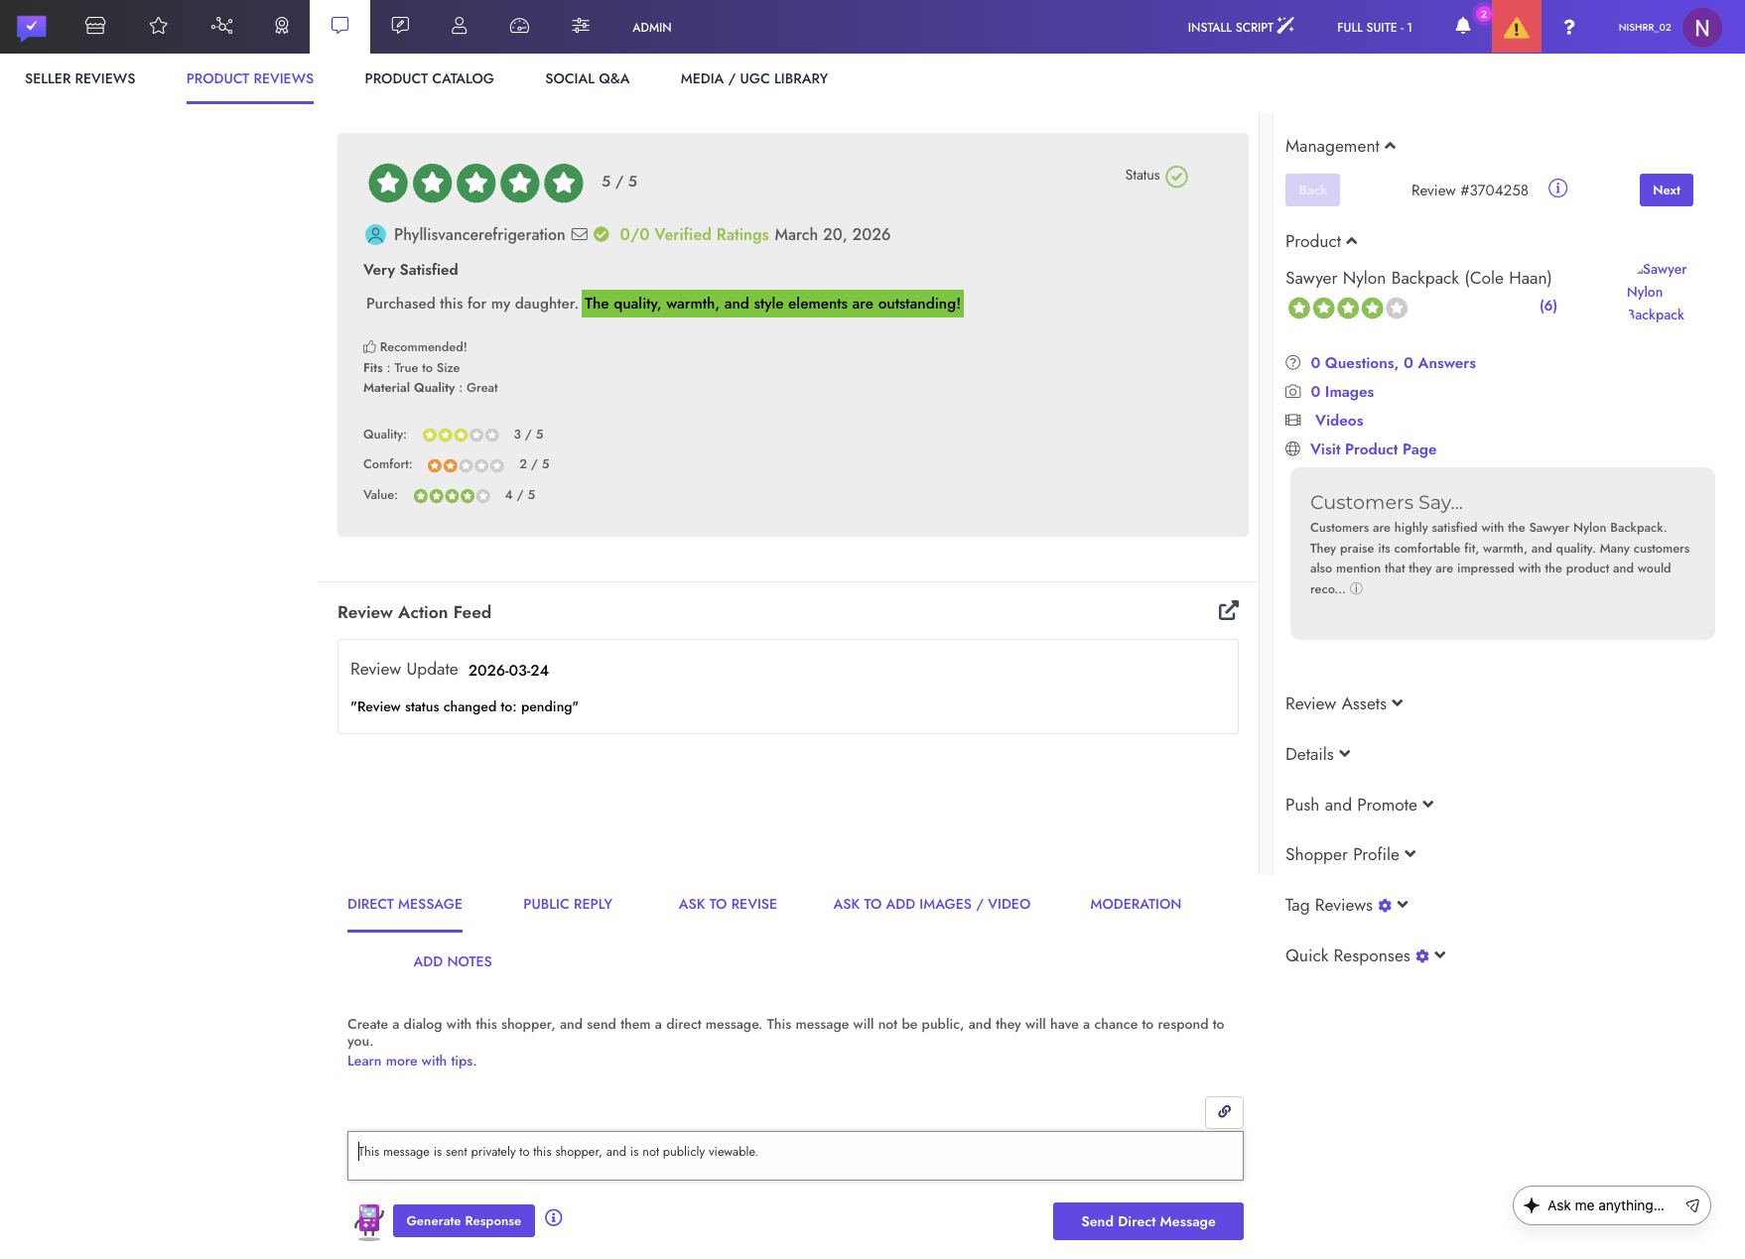The width and height of the screenshot is (1745, 1259).
Task: Open the Admin menu item
Action: coord(652,28)
